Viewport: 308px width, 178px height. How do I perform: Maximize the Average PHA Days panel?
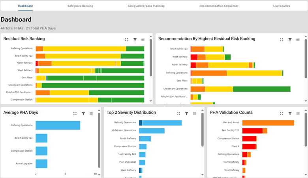coord(75,113)
